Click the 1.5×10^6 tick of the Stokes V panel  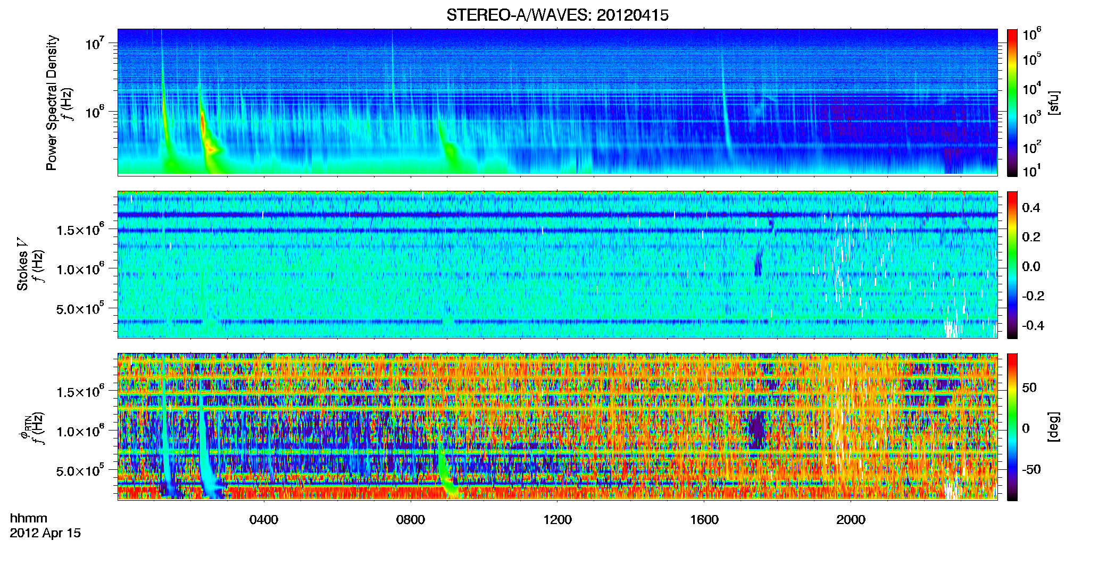[80, 230]
